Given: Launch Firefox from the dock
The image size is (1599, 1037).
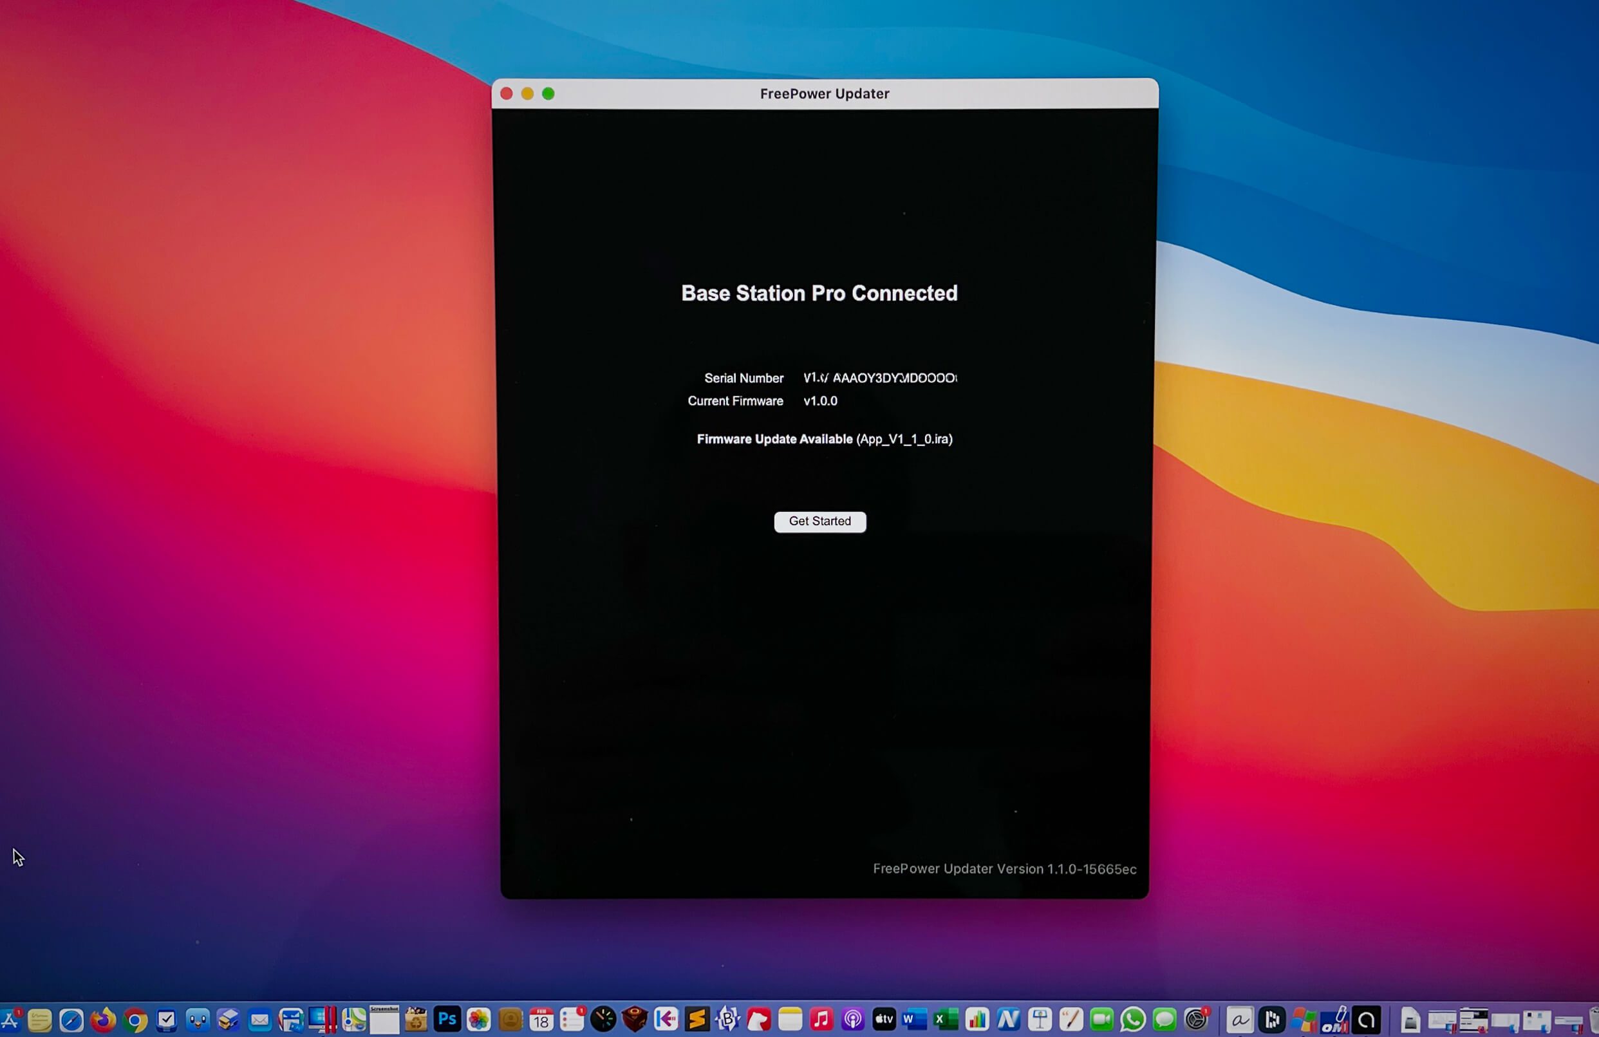Looking at the screenshot, I should [103, 1020].
